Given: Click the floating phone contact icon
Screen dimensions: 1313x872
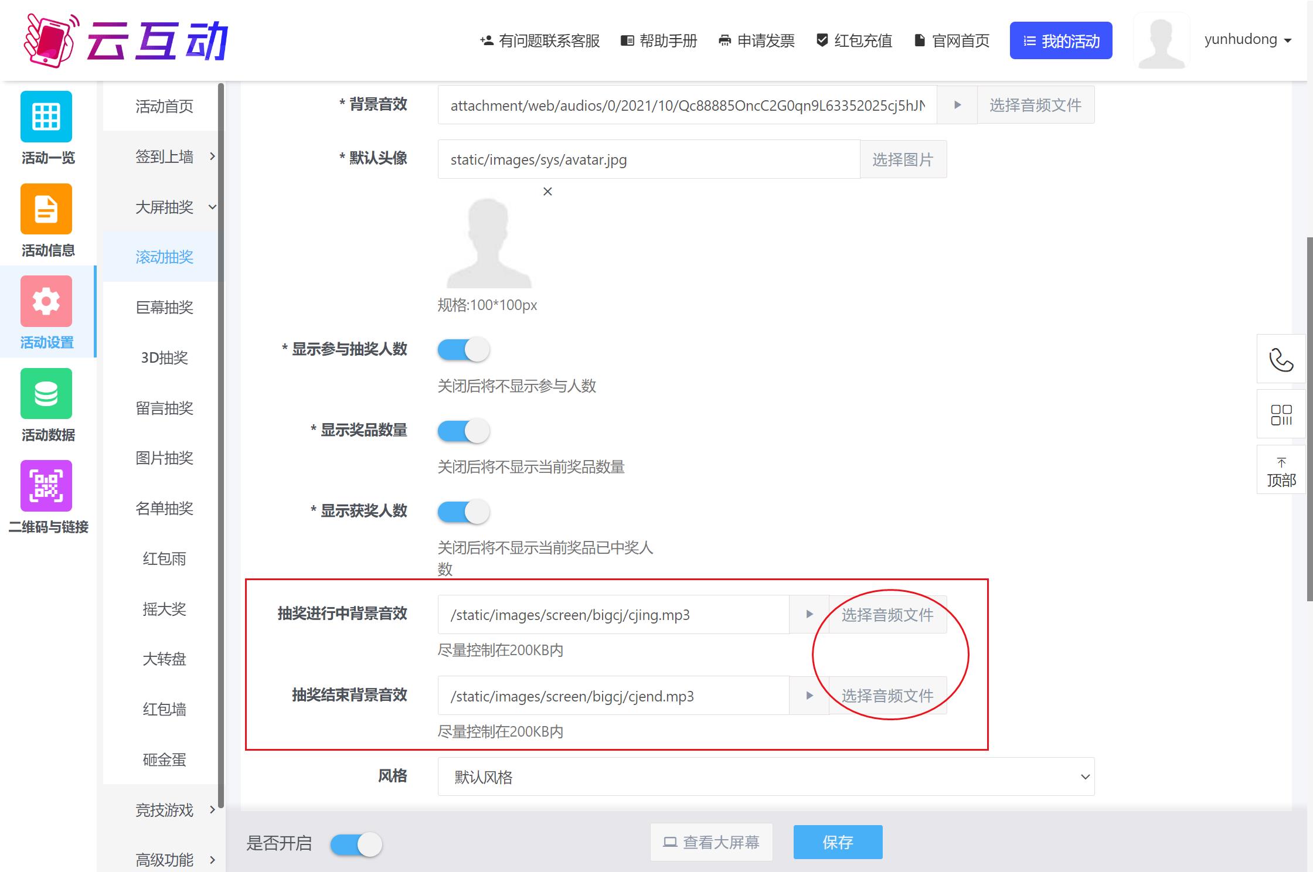Looking at the screenshot, I should click(x=1281, y=359).
